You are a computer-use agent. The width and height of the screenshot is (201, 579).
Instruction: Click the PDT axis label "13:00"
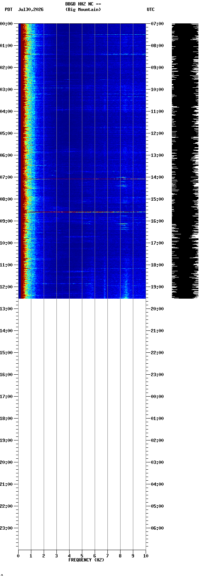(x=7, y=309)
